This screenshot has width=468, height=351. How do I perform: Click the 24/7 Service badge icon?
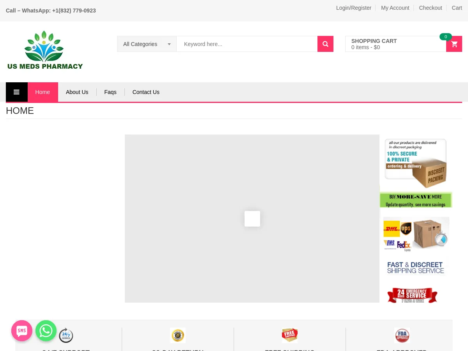click(66, 335)
